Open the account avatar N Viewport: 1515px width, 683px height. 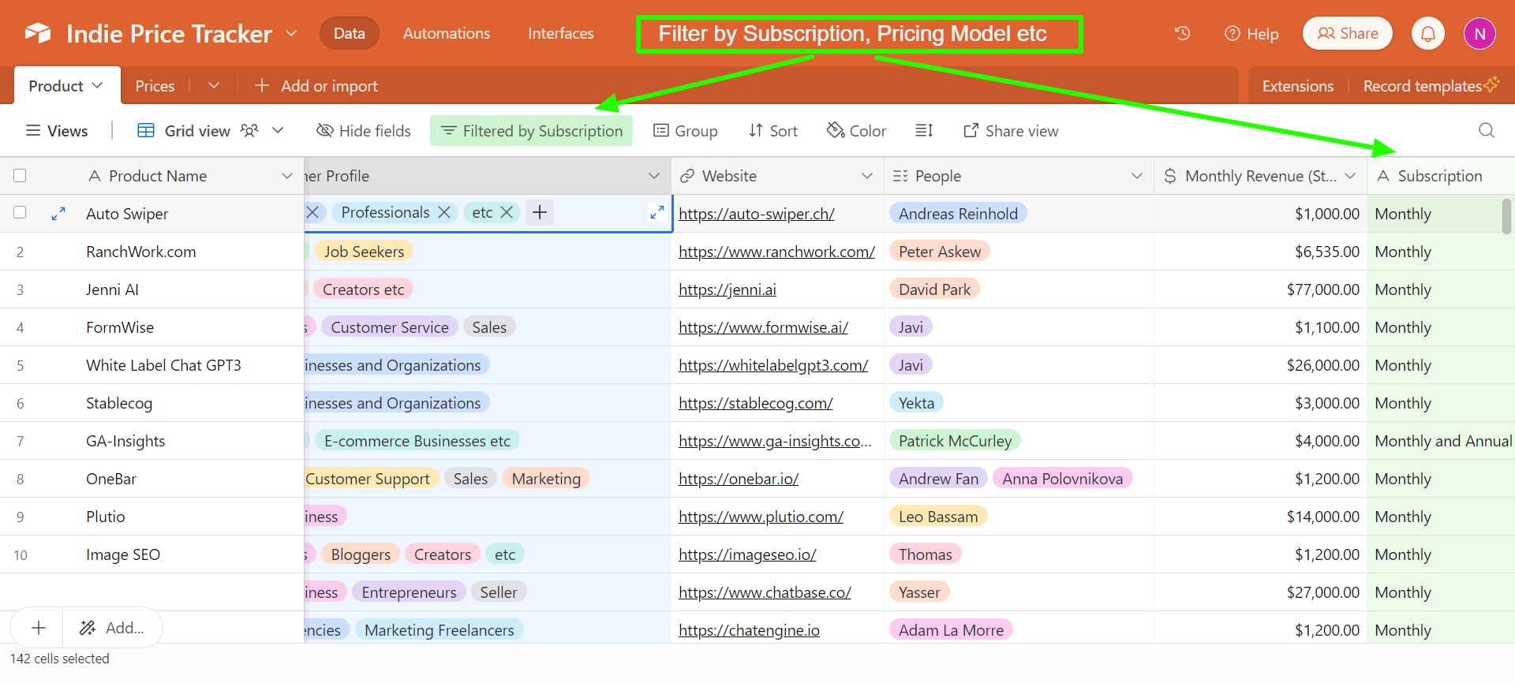pyautogui.click(x=1479, y=33)
